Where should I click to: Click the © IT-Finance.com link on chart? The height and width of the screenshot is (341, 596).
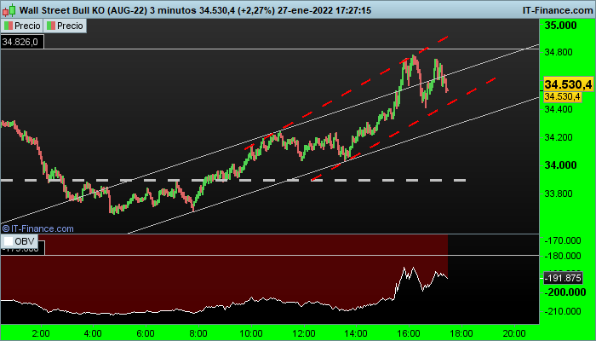point(37,228)
